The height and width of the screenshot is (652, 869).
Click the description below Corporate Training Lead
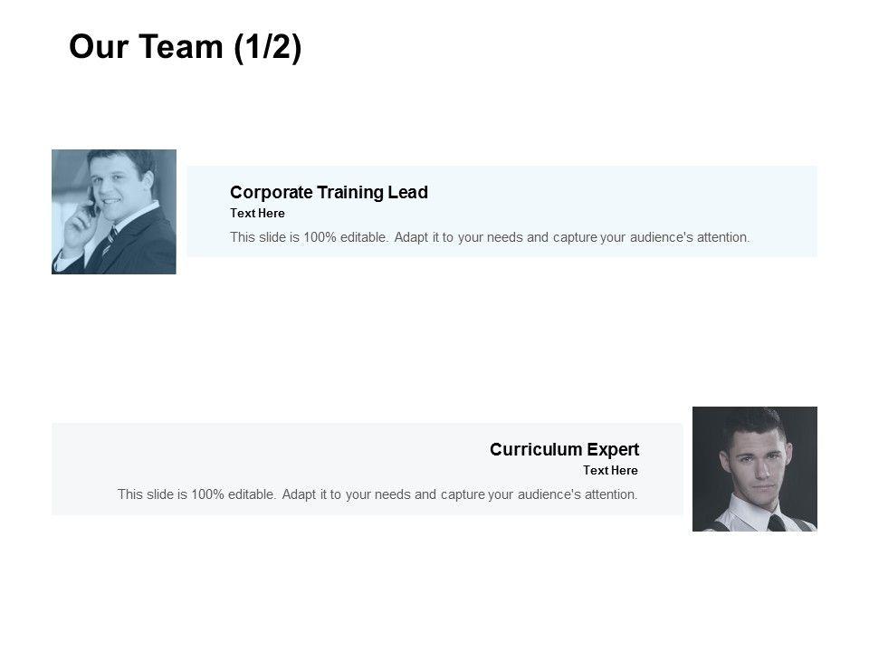490,237
